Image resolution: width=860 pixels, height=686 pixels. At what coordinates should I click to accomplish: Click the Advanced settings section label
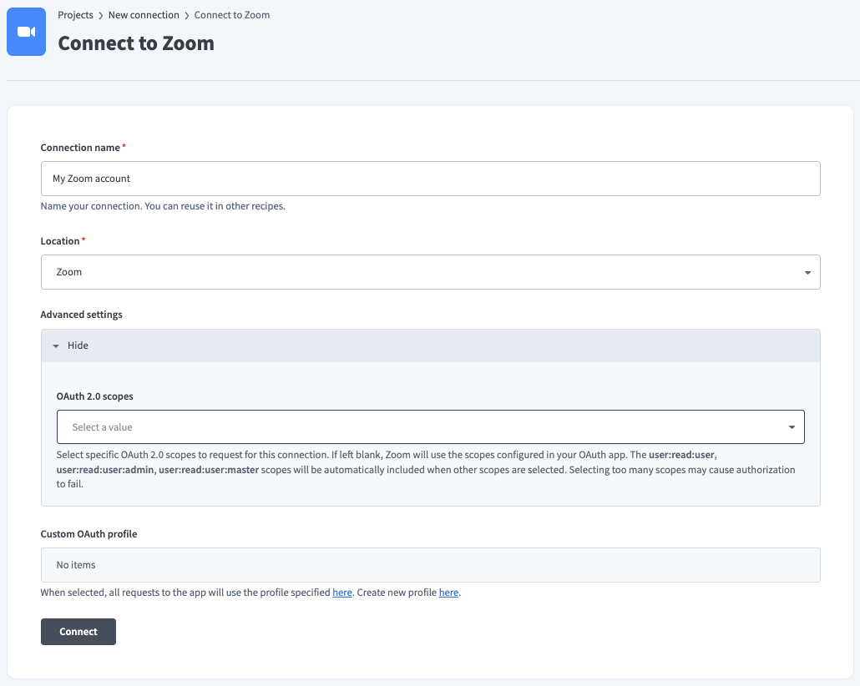tap(82, 315)
